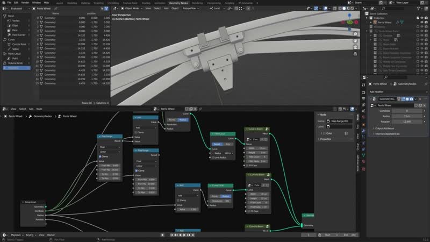
Task: Select Radius mode on the lower Curve Circle node
Action: click(x=226, y=196)
